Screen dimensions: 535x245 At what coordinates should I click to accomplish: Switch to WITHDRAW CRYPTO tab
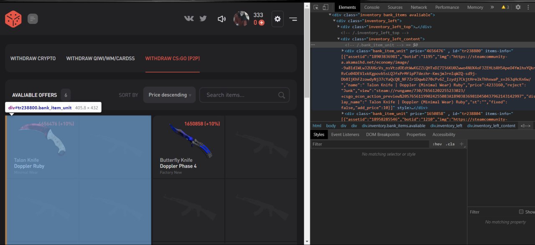click(33, 59)
